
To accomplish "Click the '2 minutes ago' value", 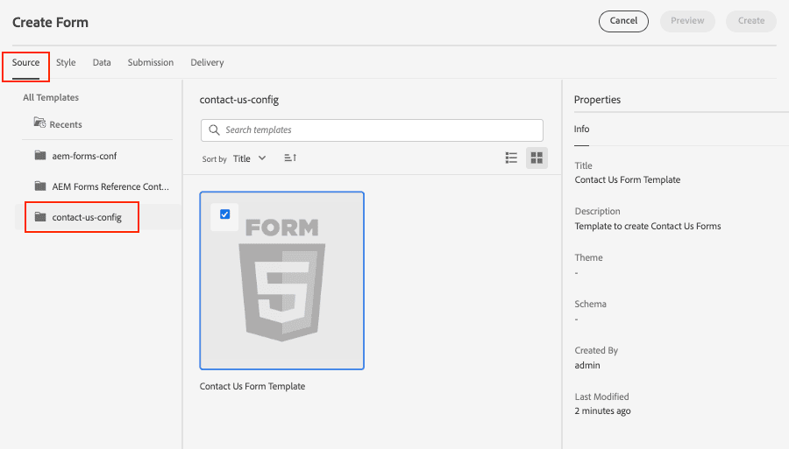I will click(x=603, y=410).
